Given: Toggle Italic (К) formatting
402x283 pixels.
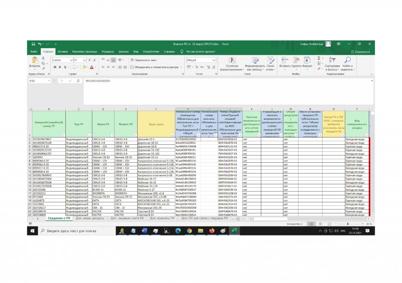Looking at the screenshot, I should (60, 67).
